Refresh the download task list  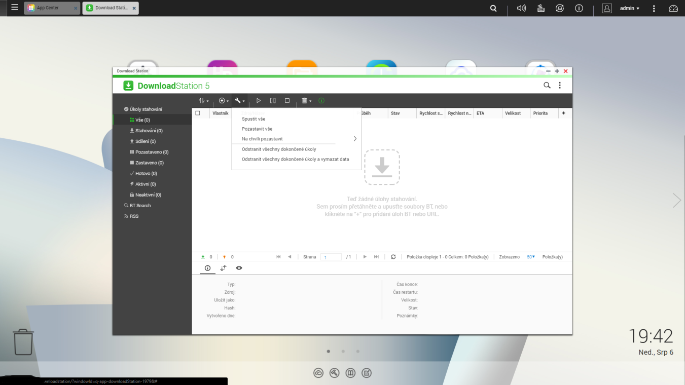click(x=393, y=257)
